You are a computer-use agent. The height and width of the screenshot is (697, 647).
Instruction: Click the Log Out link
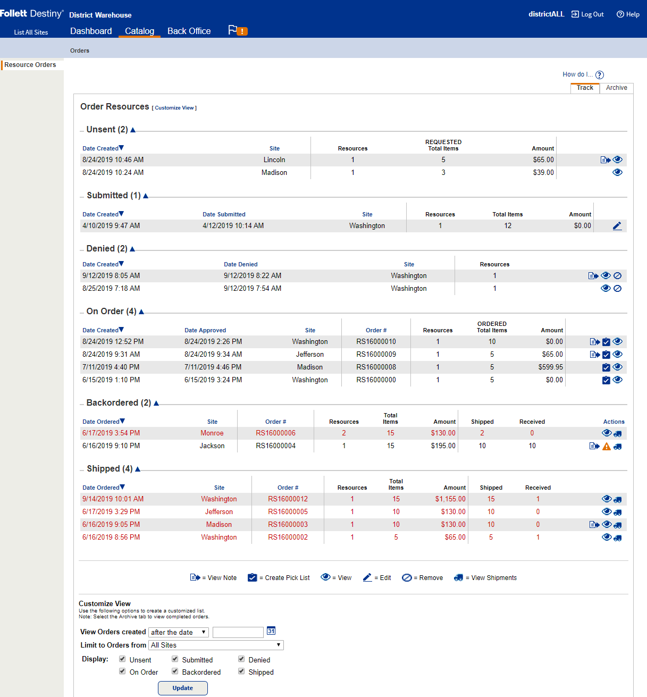pyautogui.click(x=587, y=14)
